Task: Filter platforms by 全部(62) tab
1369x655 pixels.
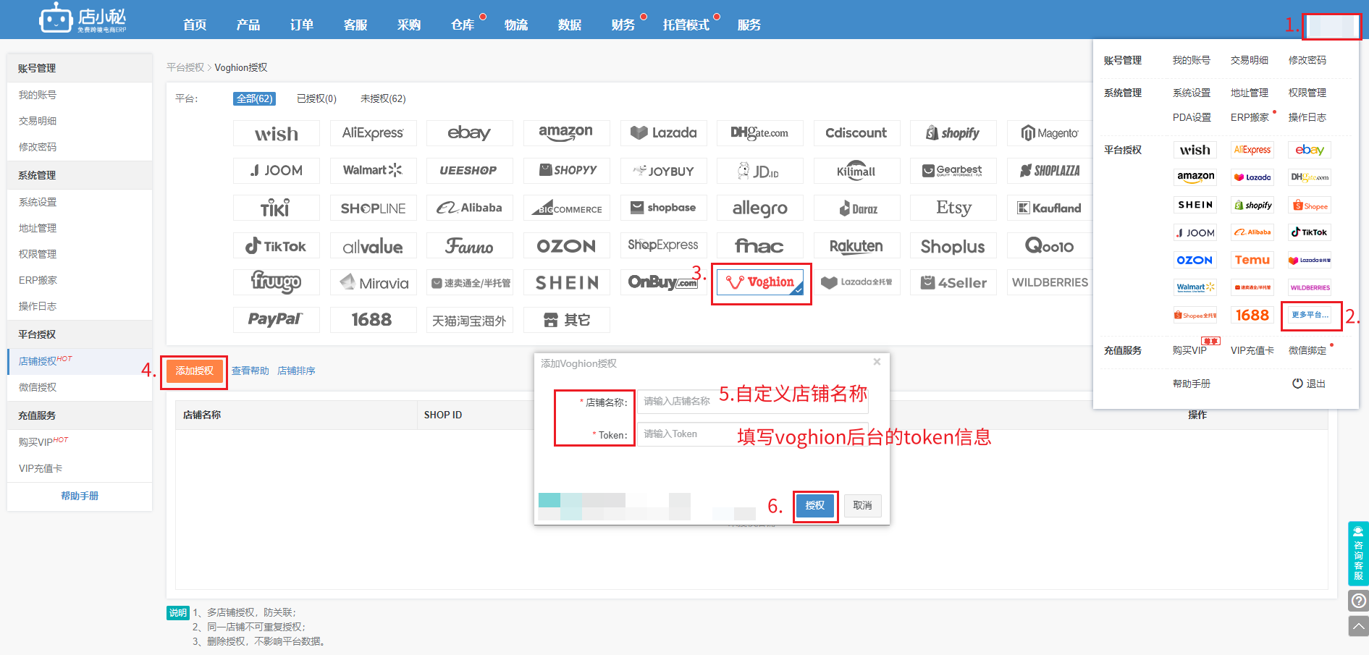Action: tap(255, 98)
